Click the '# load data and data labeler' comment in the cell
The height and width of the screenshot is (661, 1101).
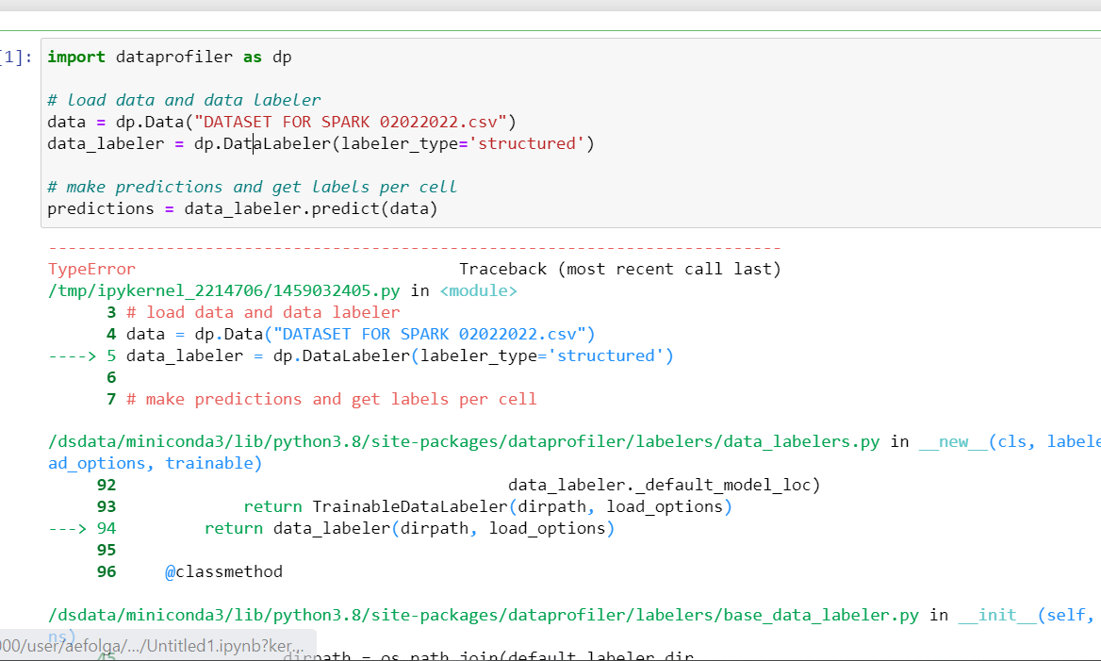184,101
